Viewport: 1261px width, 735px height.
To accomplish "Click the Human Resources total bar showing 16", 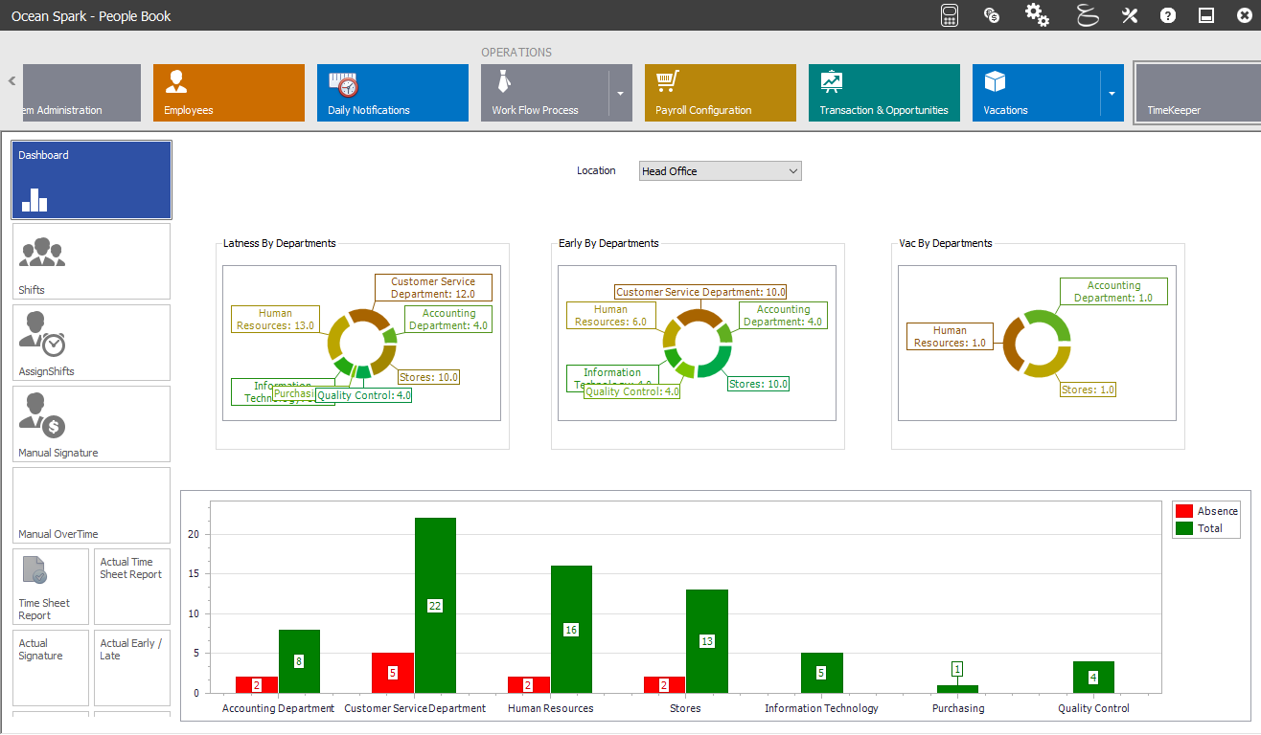I will [571, 629].
